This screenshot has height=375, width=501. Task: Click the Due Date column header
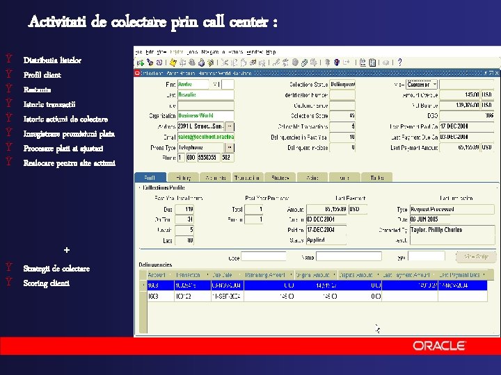pyautogui.click(x=227, y=275)
